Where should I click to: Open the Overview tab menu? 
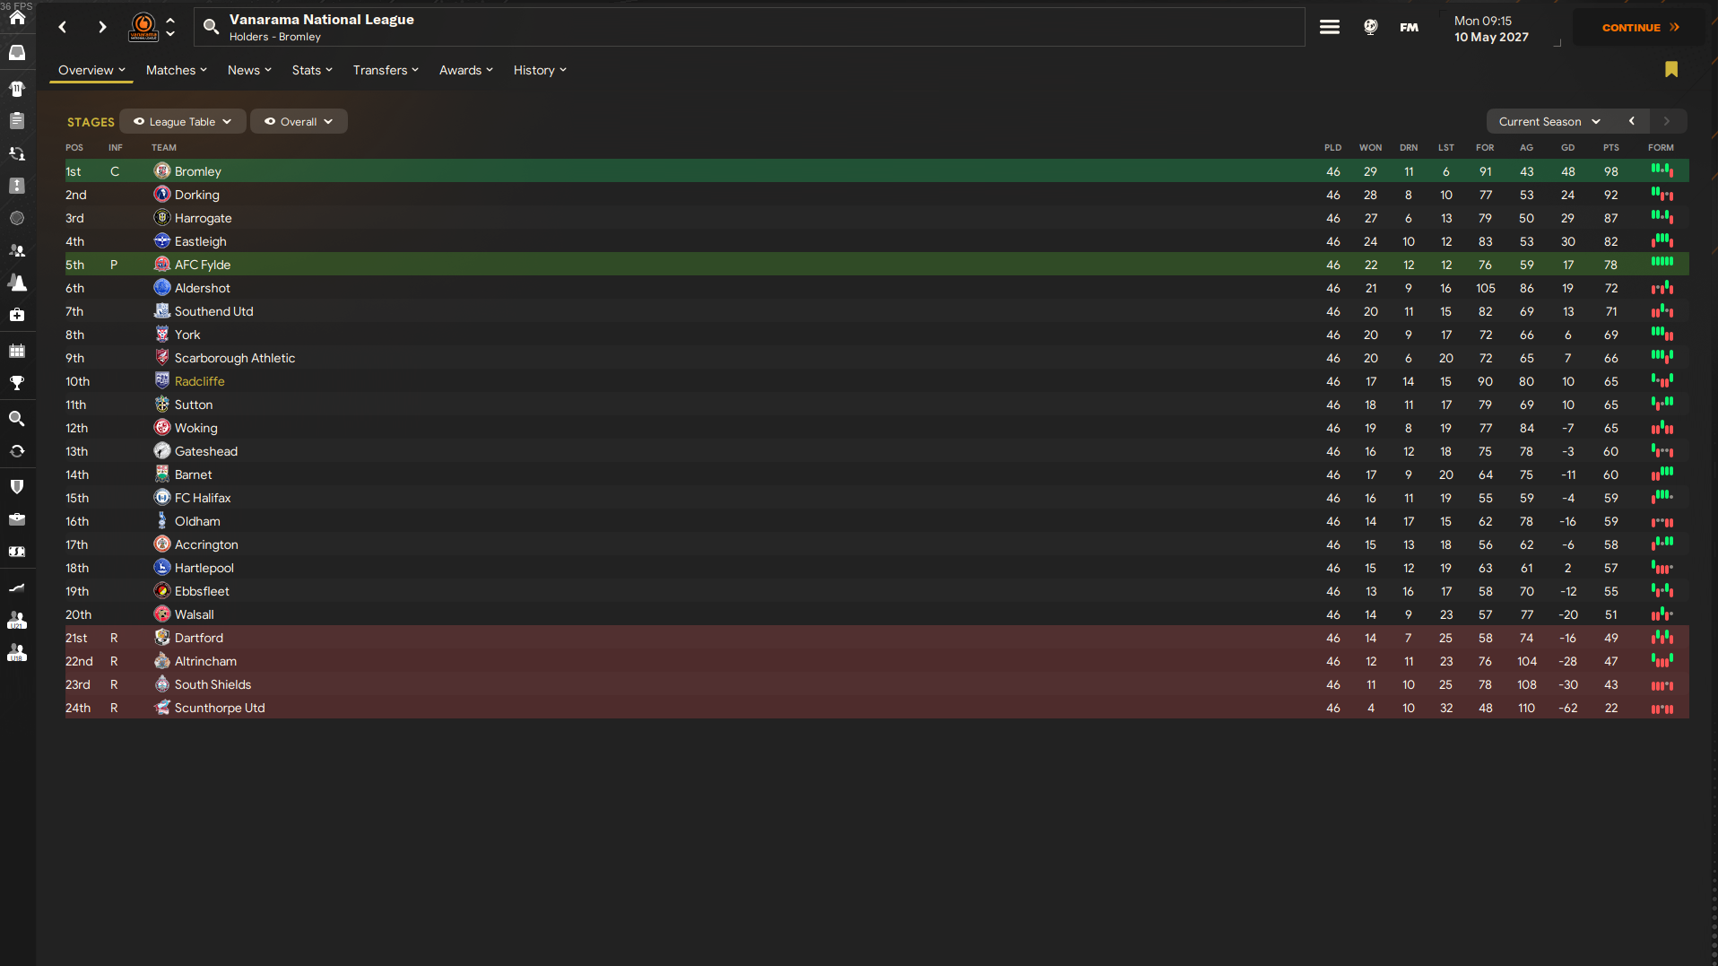tap(91, 70)
